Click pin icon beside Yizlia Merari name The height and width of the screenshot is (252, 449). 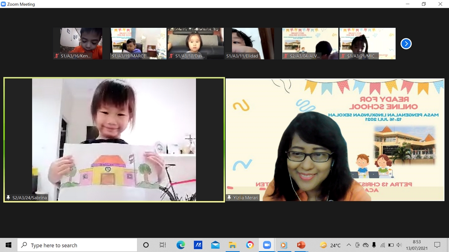pyautogui.click(x=229, y=198)
